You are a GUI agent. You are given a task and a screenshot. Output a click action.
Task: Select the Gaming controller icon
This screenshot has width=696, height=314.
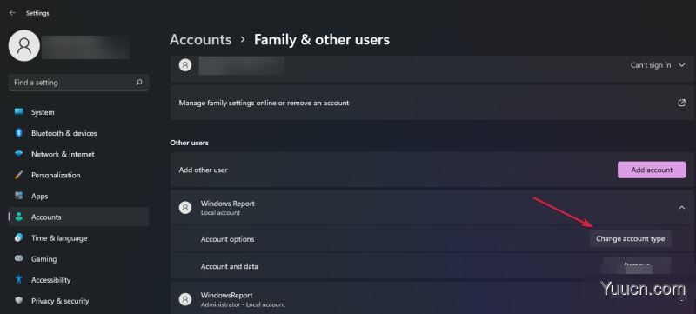[18, 258]
